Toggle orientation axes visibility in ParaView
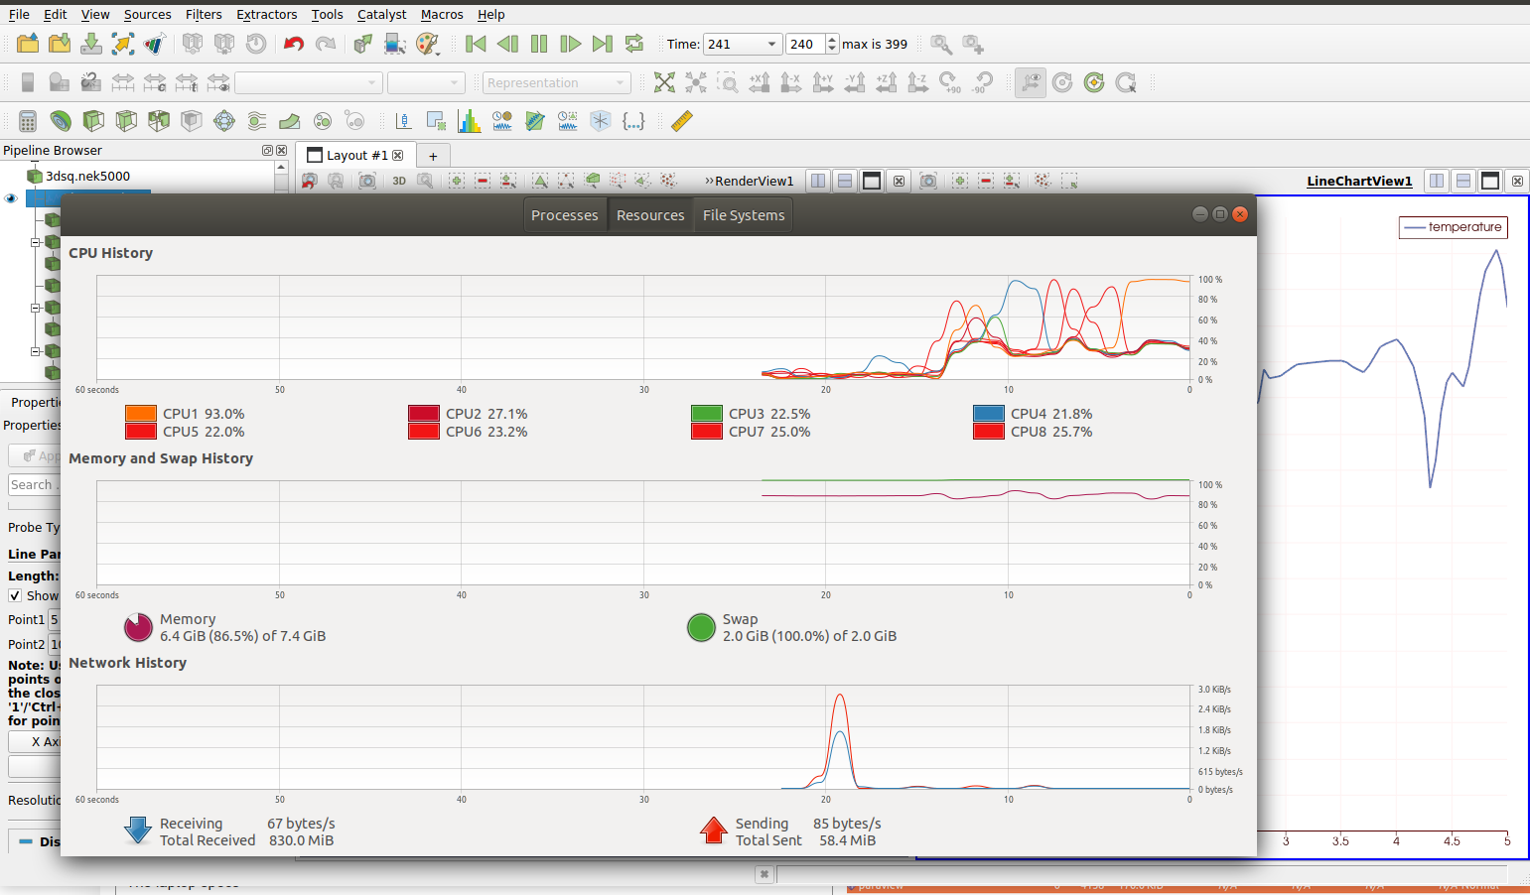Image resolution: width=1530 pixels, height=895 pixels. coord(1031,82)
